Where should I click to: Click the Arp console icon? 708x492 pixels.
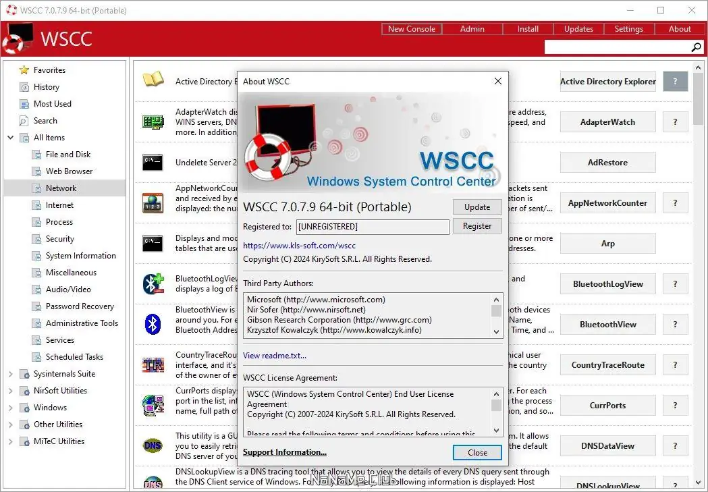click(x=153, y=243)
